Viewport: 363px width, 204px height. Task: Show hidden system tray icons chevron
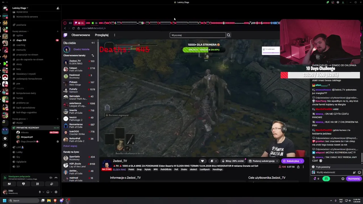point(331,201)
